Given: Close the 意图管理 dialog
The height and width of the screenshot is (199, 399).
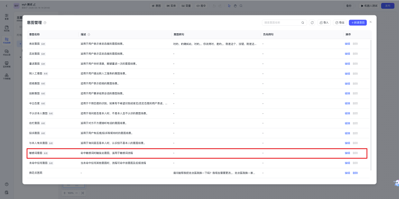Looking at the screenshot, I should [371, 22].
